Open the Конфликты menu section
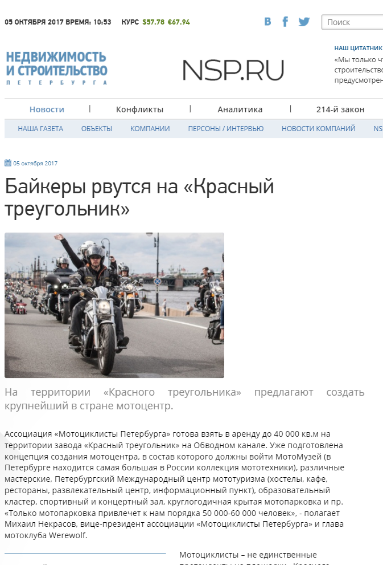383x565 pixels. point(139,109)
